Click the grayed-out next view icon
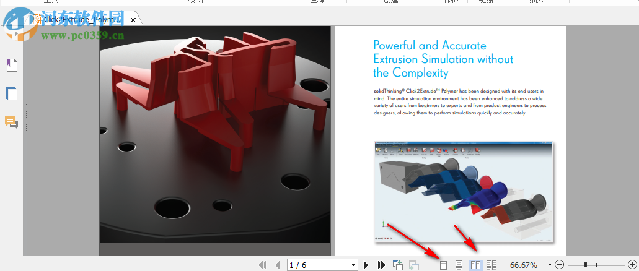639x271 pixels. pos(413,265)
